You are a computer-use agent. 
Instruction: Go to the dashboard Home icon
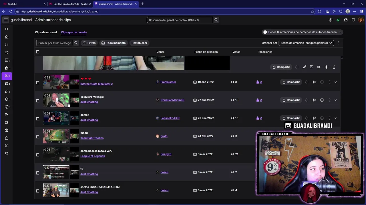pos(7,37)
